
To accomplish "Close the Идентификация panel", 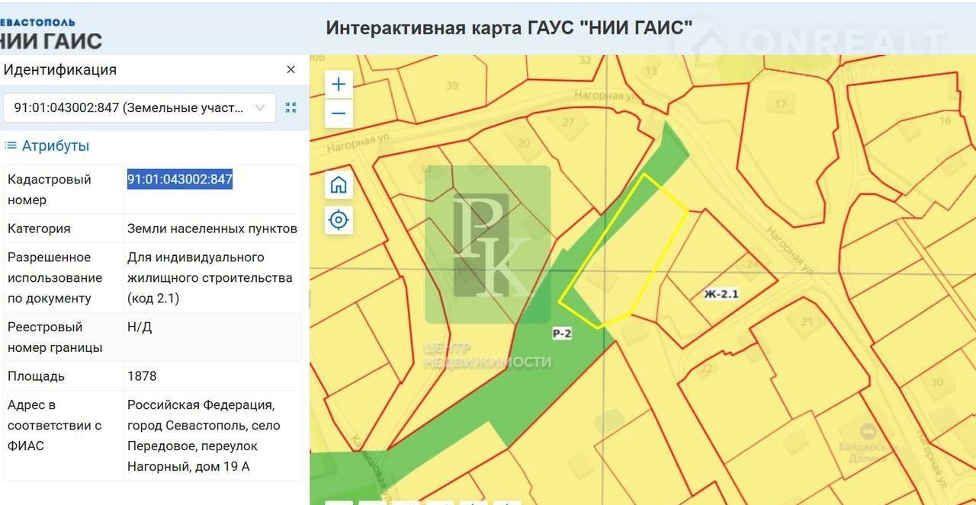I will click(291, 69).
